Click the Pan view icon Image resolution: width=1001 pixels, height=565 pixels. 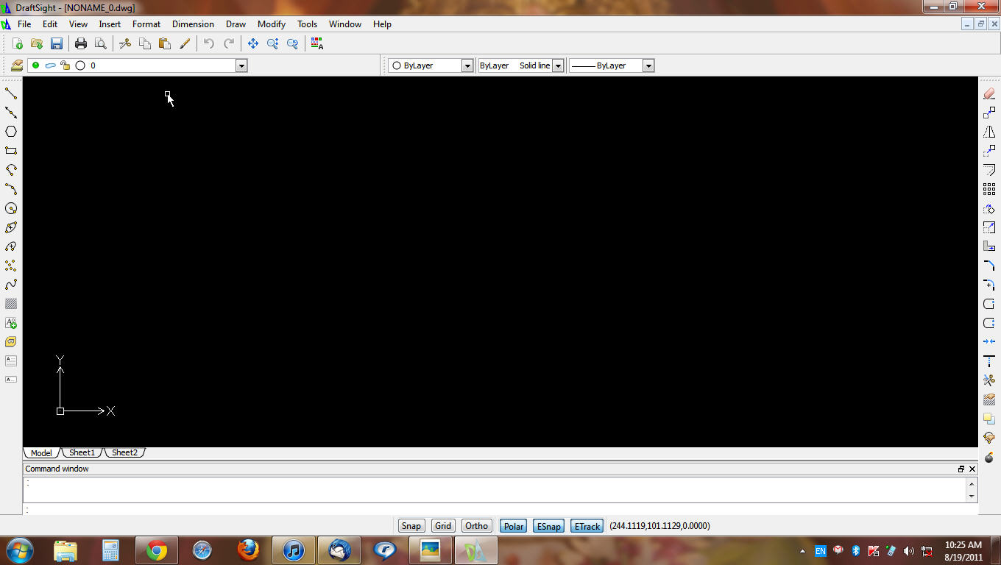(x=252, y=44)
